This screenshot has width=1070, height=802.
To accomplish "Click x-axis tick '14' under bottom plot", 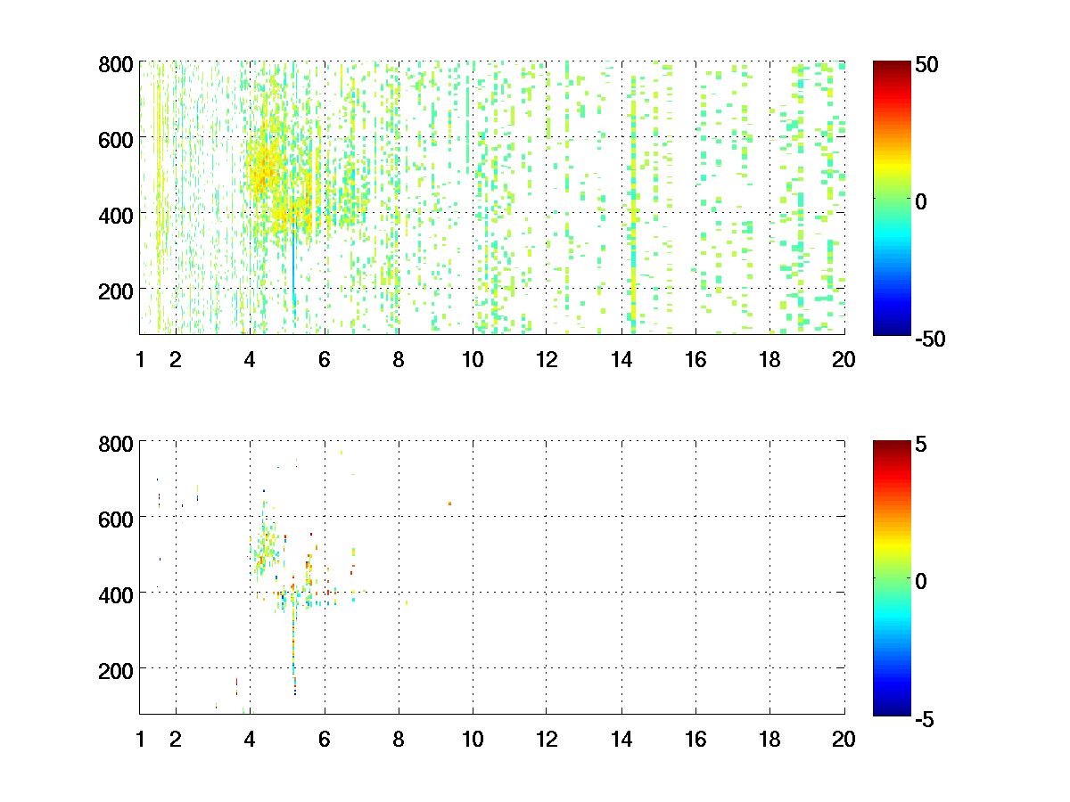I will click(x=621, y=739).
